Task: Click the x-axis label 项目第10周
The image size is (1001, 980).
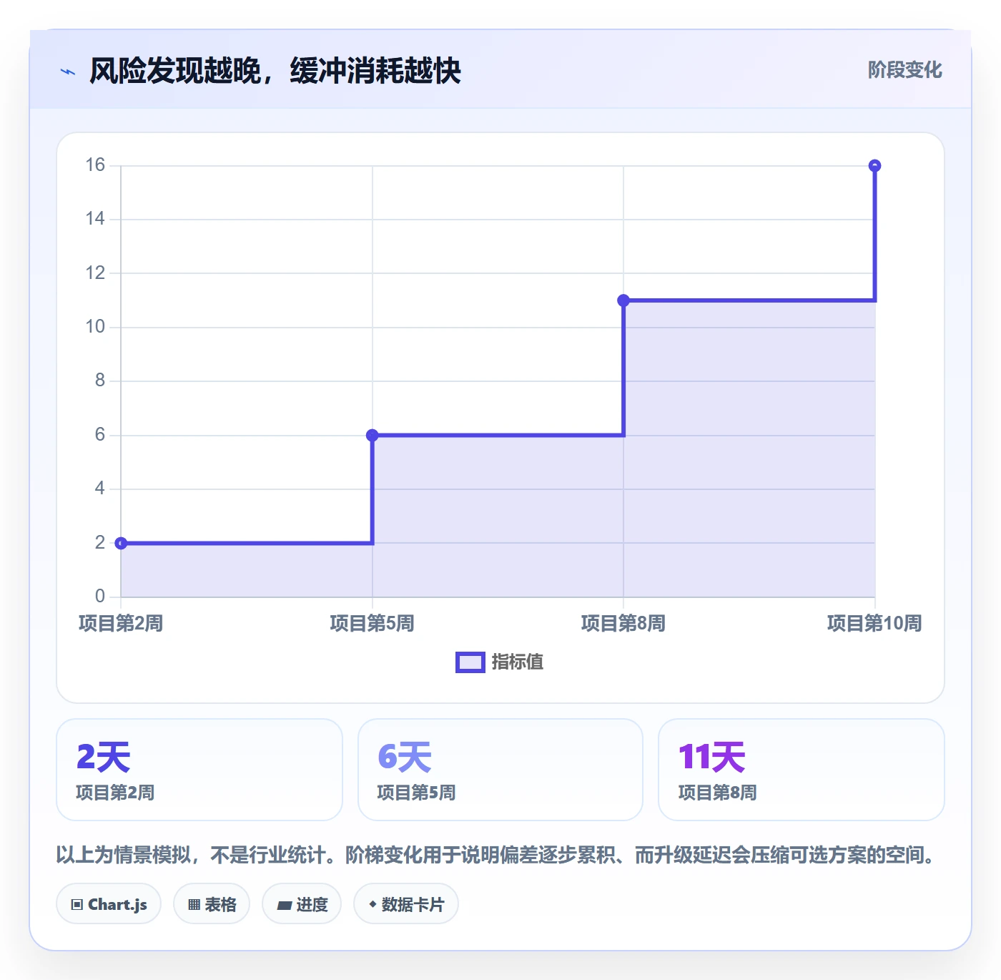Action: pyautogui.click(x=874, y=624)
